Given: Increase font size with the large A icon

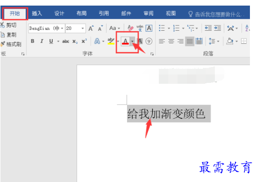Looking at the screenshot, I should coord(91,28).
